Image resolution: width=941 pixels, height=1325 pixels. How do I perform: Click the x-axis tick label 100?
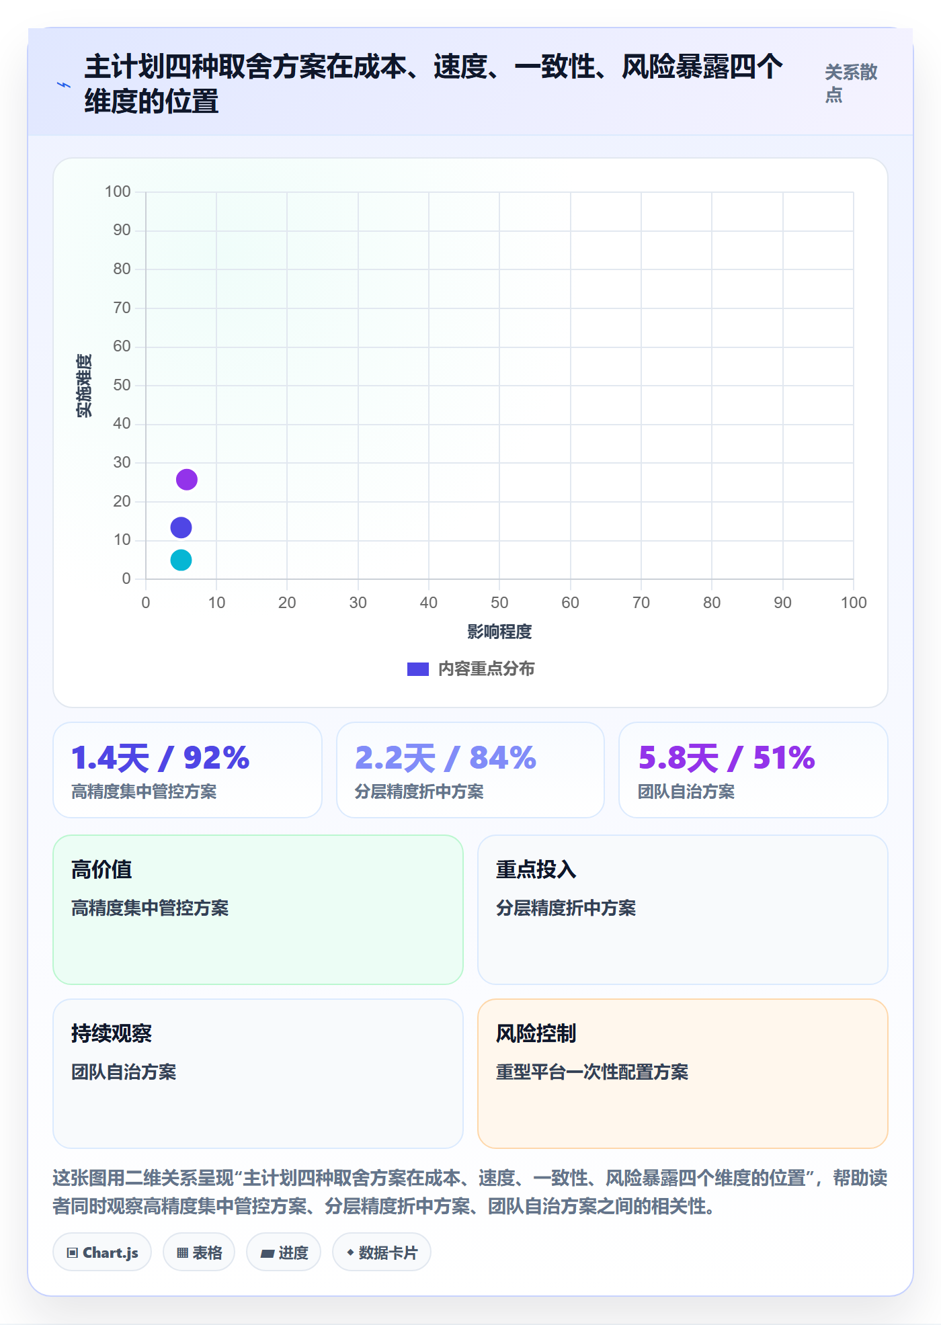854,603
